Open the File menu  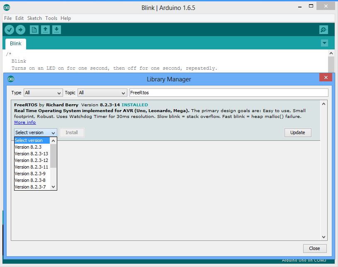8,18
